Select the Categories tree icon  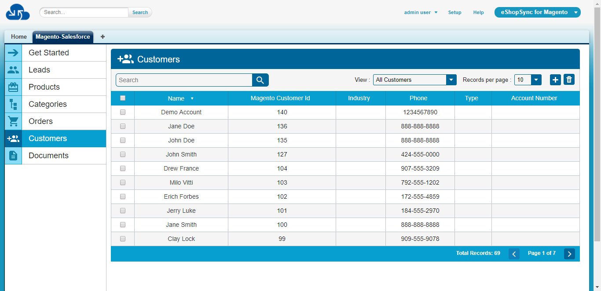[x=13, y=104]
